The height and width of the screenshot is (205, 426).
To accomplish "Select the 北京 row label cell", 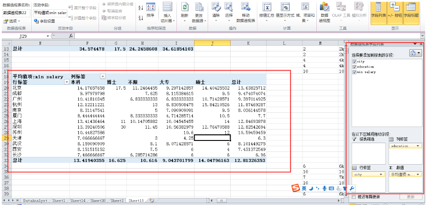I will (40, 88).
